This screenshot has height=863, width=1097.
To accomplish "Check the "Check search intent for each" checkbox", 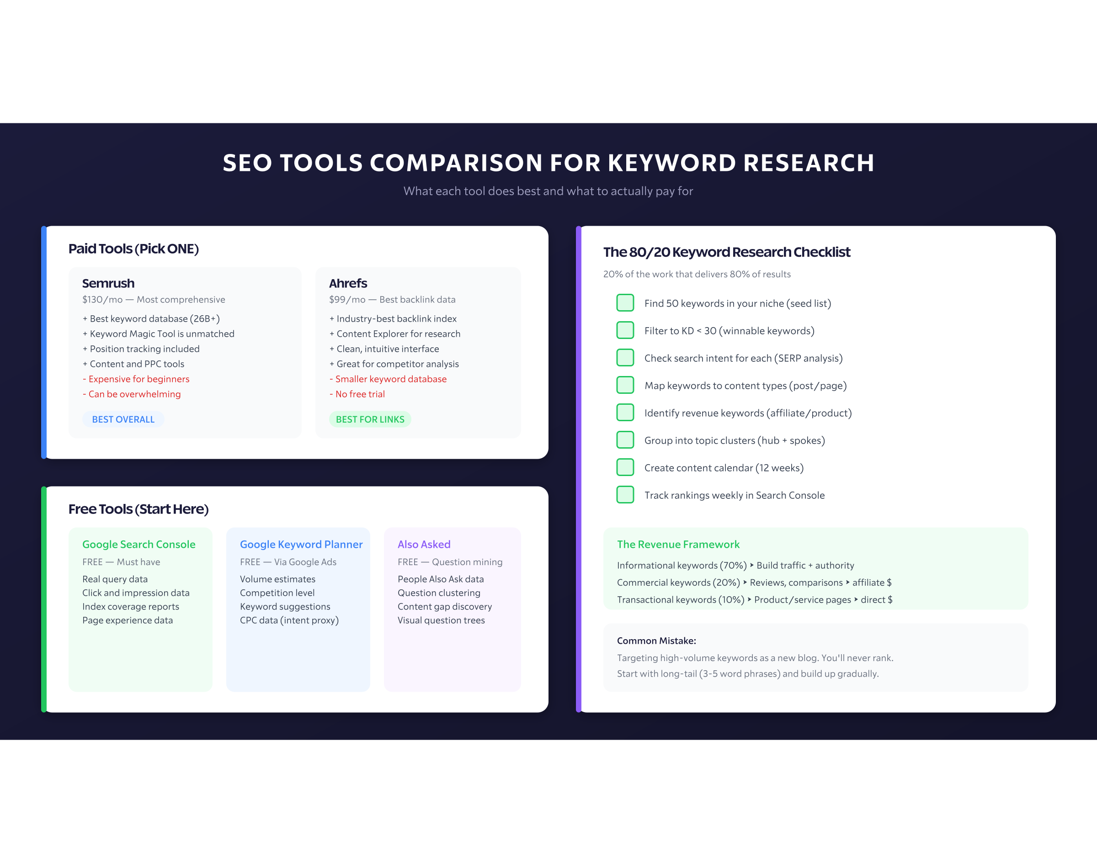I will pyautogui.click(x=625, y=358).
